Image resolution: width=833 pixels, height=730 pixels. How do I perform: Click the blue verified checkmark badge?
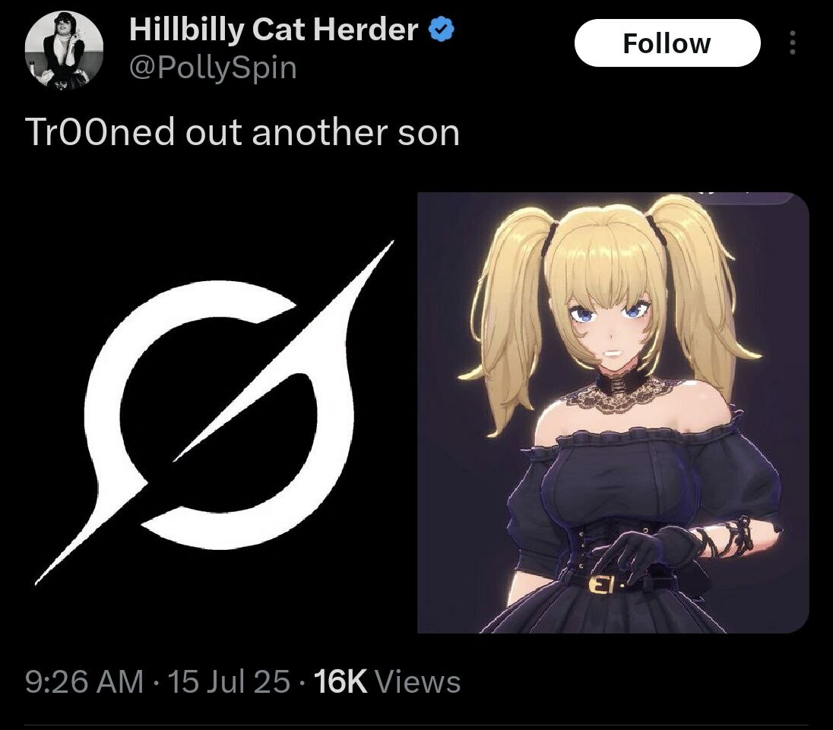(x=441, y=29)
